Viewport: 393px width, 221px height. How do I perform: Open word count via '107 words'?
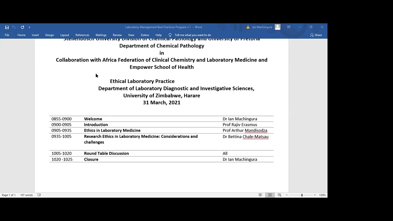(x=26, y=195)
